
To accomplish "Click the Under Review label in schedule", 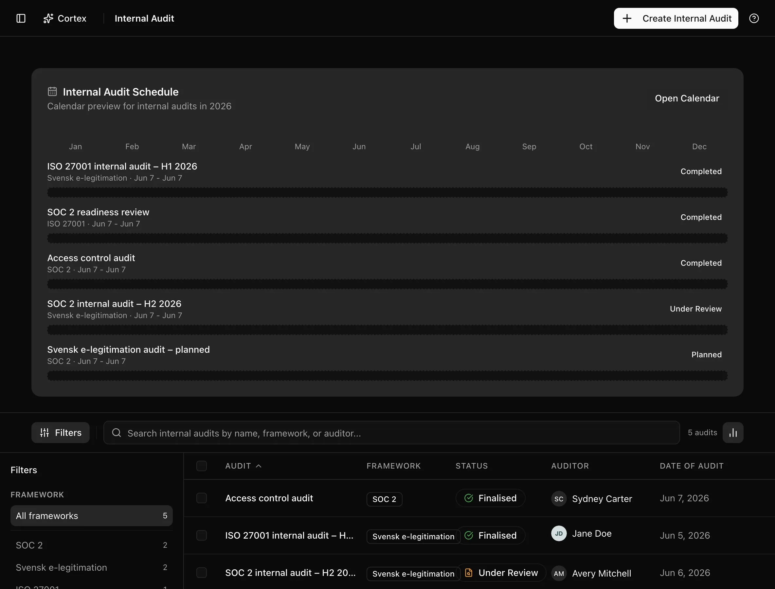I will 695,309.
